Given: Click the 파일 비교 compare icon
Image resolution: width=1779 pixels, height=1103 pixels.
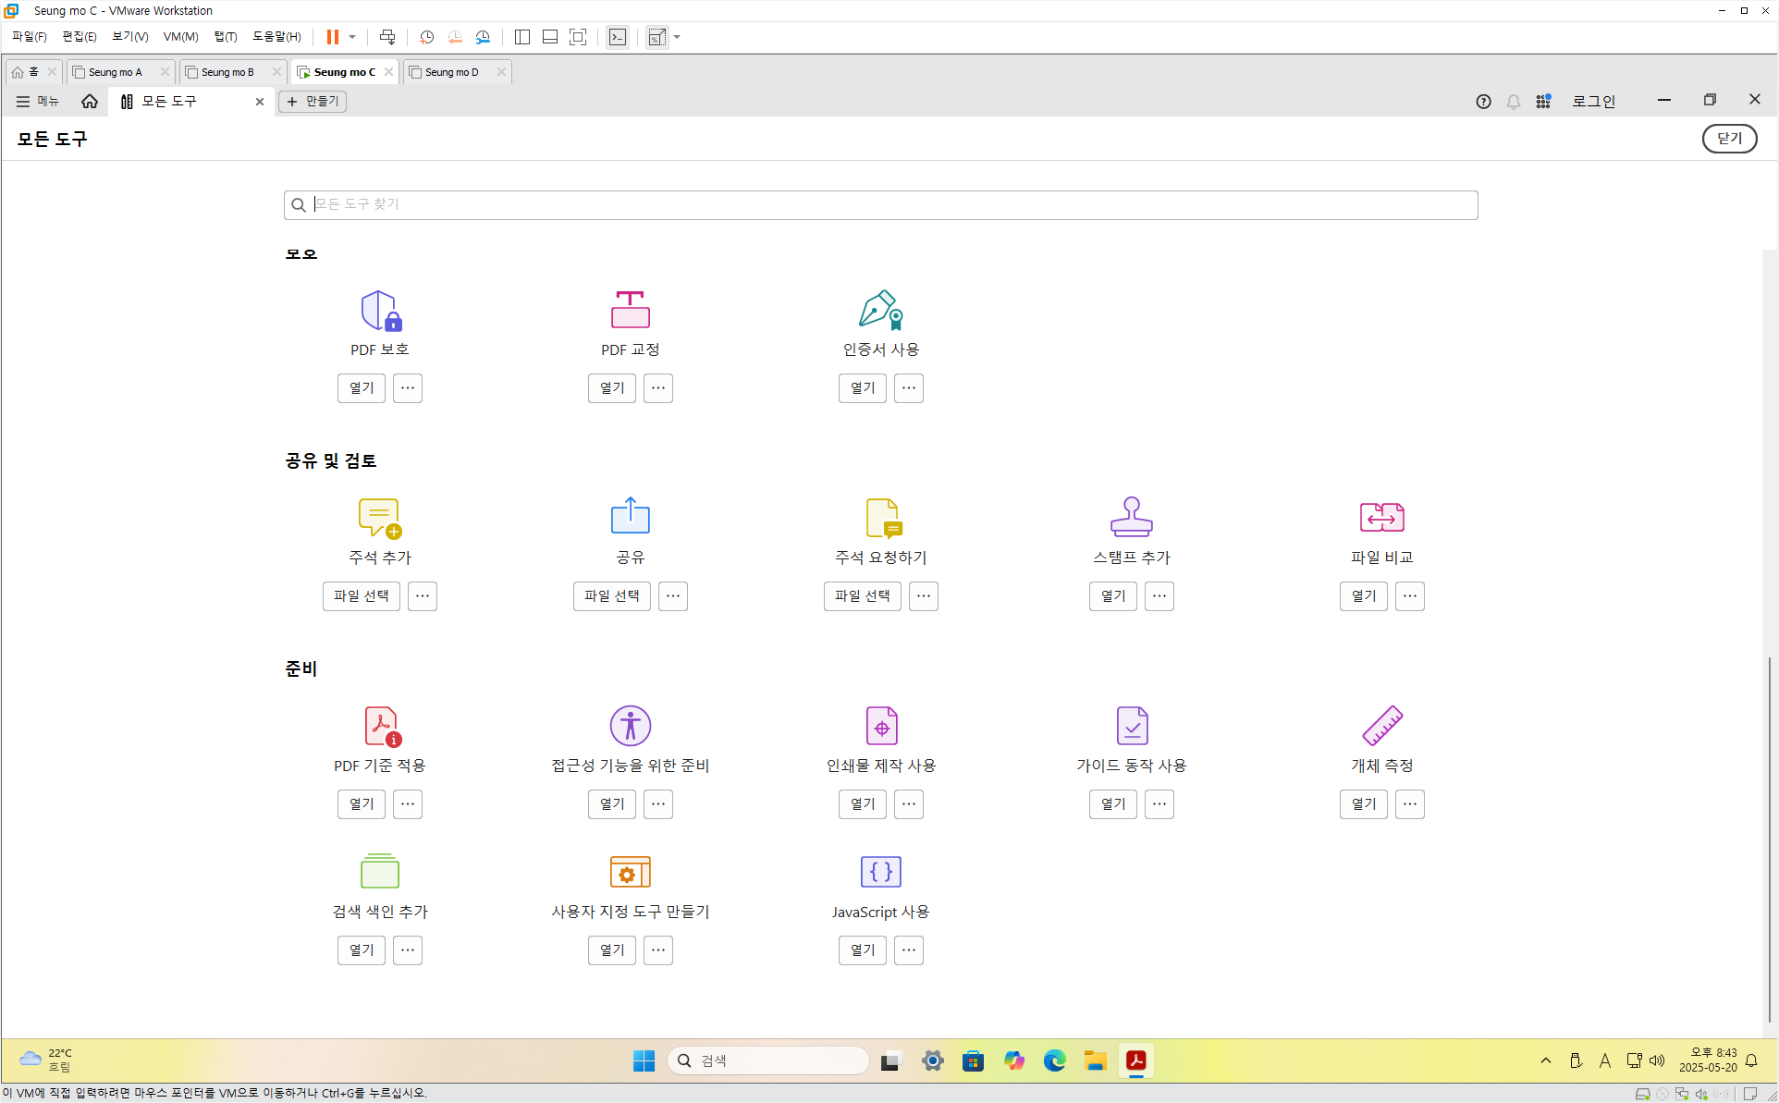Looking at the screenshot, I should (1381, 517).
